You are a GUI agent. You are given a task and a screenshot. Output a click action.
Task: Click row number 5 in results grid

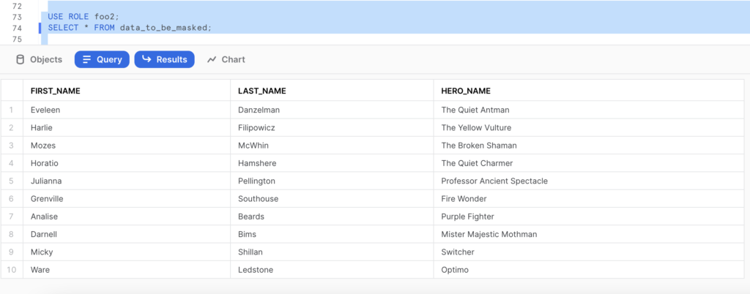pos(12,181)
